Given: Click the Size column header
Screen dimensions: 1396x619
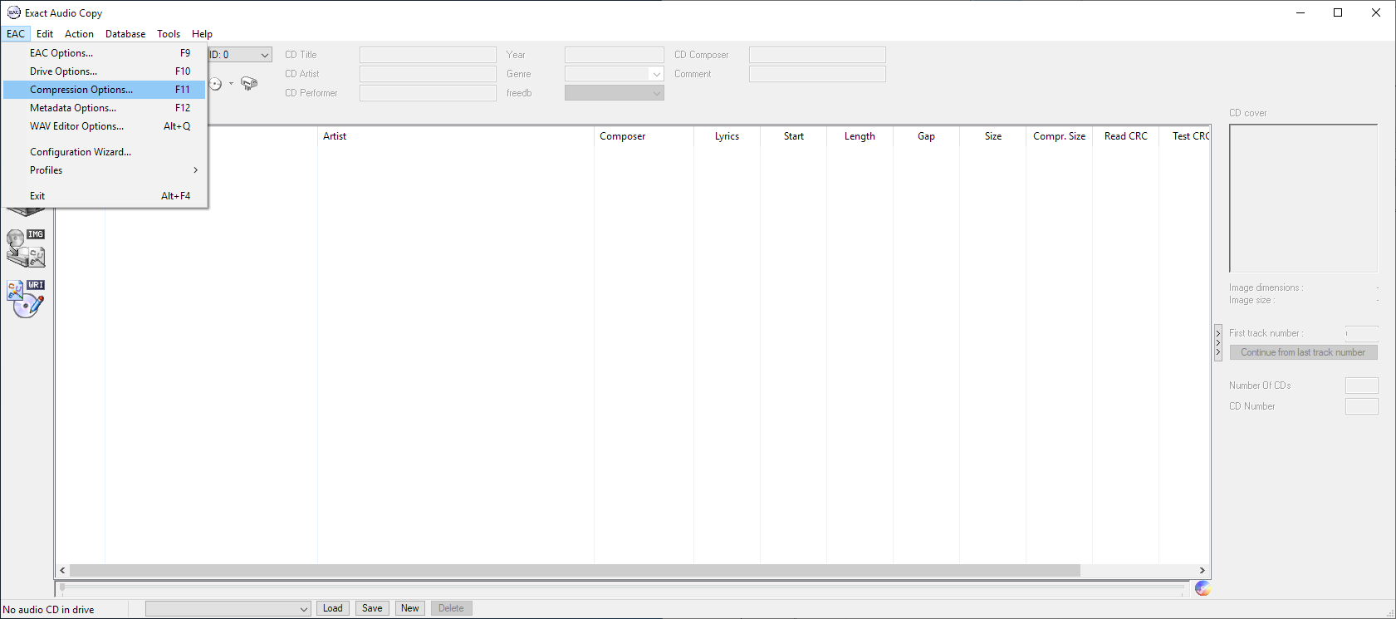Looking at the screenshot, I should 992,136.
